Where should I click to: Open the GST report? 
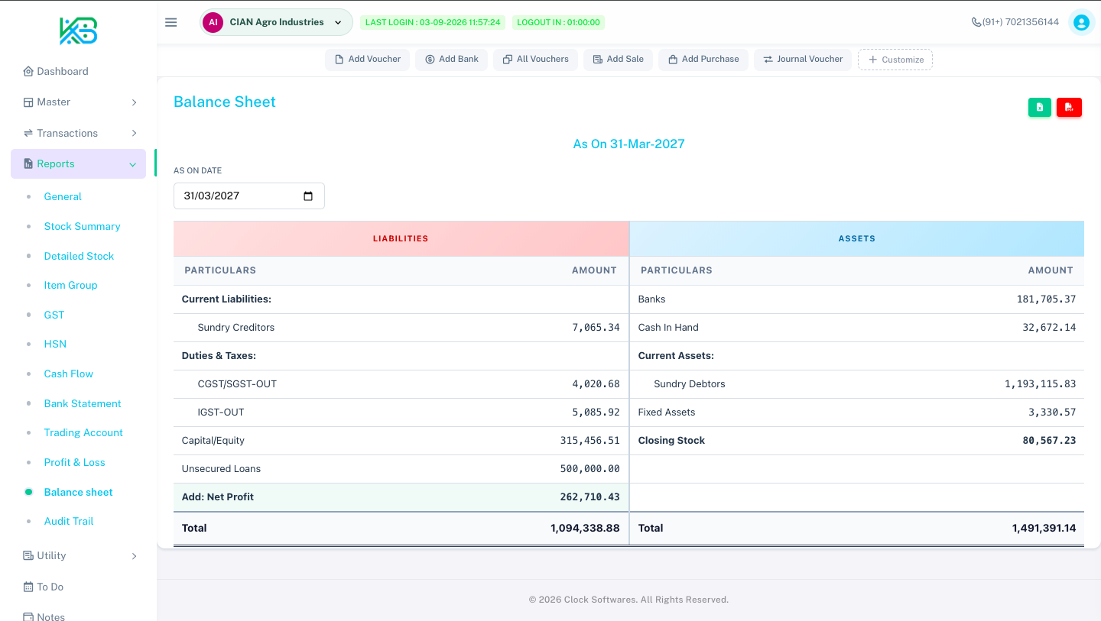[x=54, y=315]
